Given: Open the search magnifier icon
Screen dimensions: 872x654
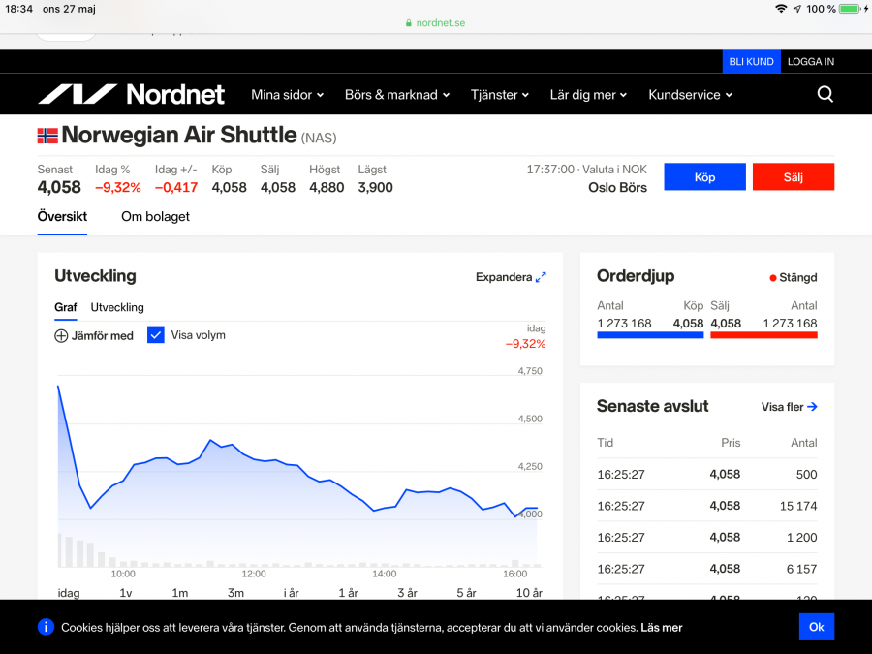Looking at the screenshot, I should click(825, 94).
